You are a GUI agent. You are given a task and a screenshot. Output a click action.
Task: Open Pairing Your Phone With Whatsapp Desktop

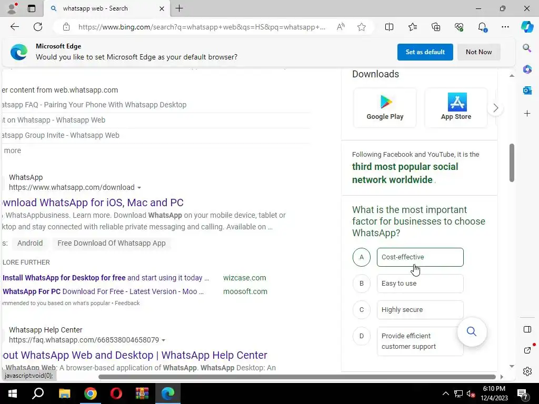click(94, 105)
